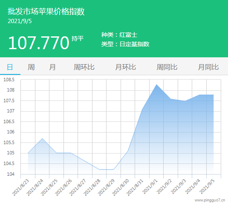The image size is (228, 204).
Task: Click the 108.5 y-axis label
Action: click(9, 80)
